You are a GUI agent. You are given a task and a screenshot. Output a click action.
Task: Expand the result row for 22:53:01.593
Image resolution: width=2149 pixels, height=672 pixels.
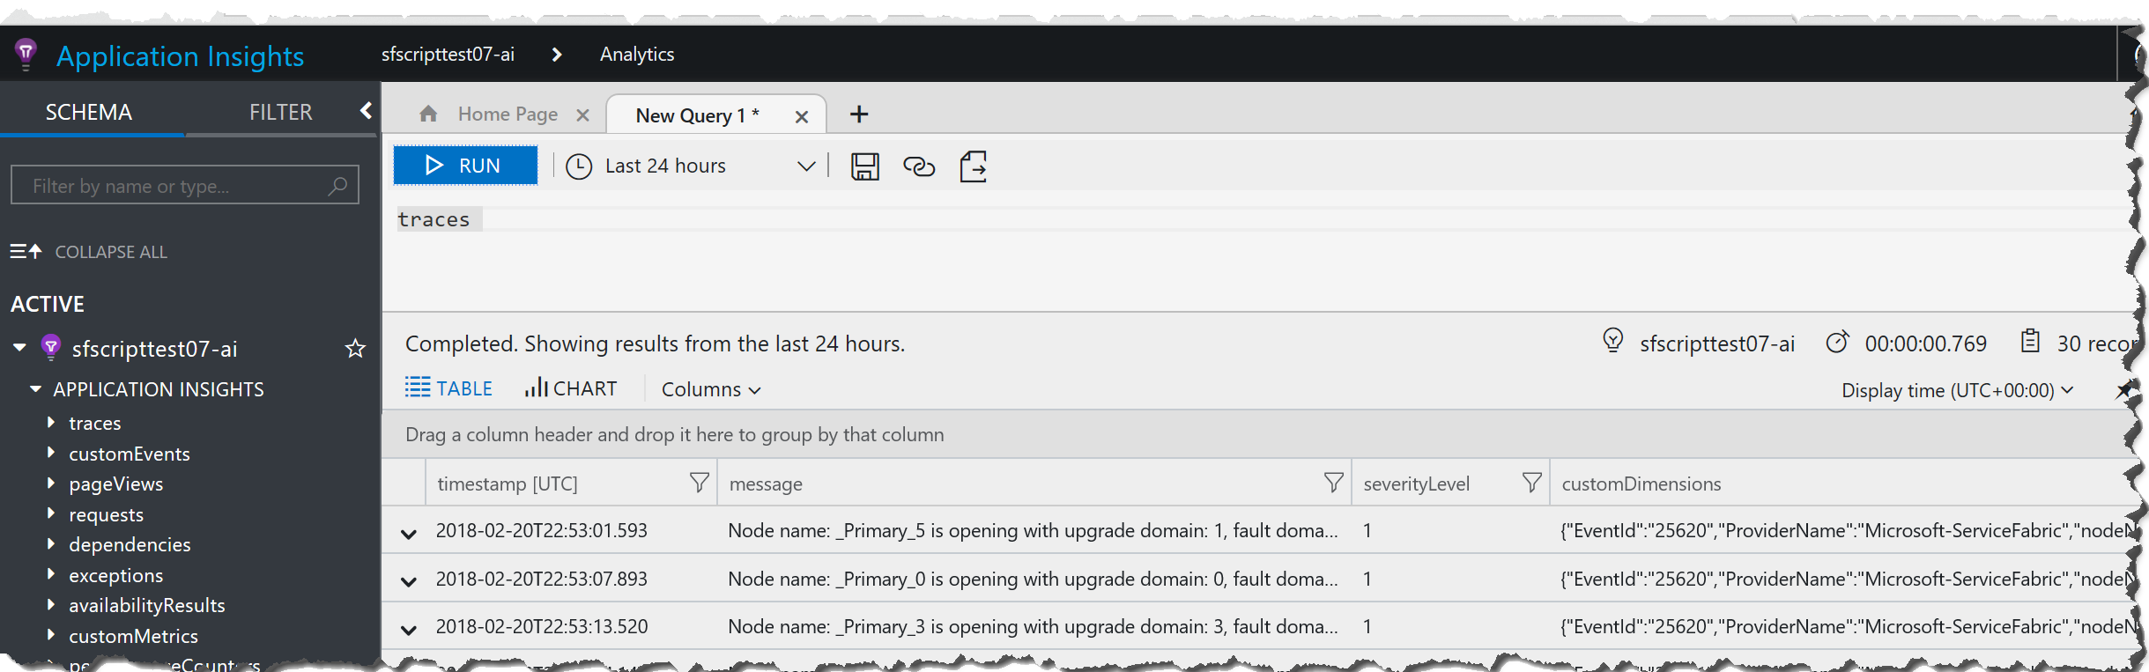click(x=408, y=533)
